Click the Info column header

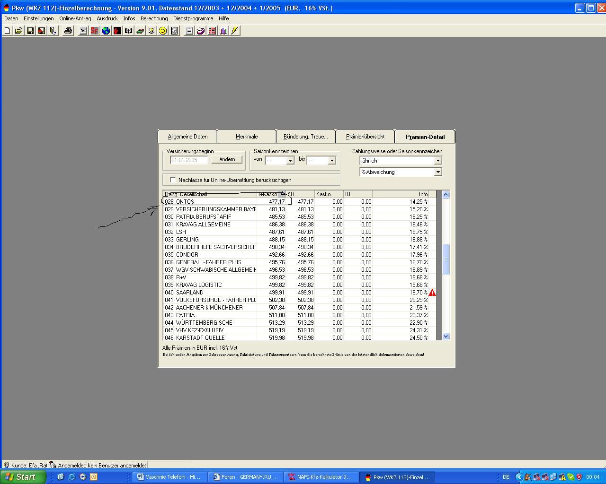(x=401, y=194)
